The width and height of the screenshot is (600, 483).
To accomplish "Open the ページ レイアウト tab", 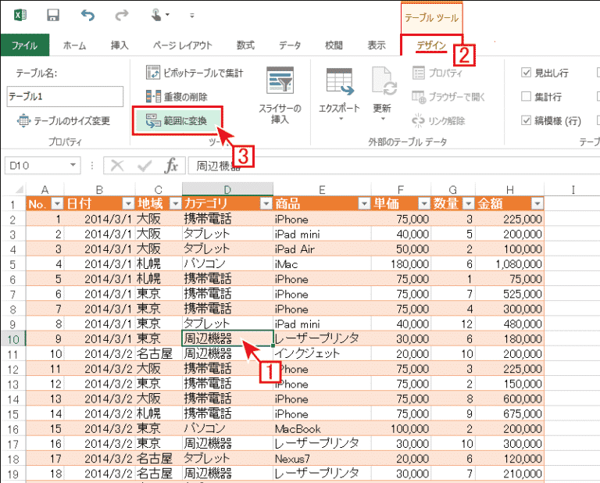I will pyautogui.click(x=183, y=45).
